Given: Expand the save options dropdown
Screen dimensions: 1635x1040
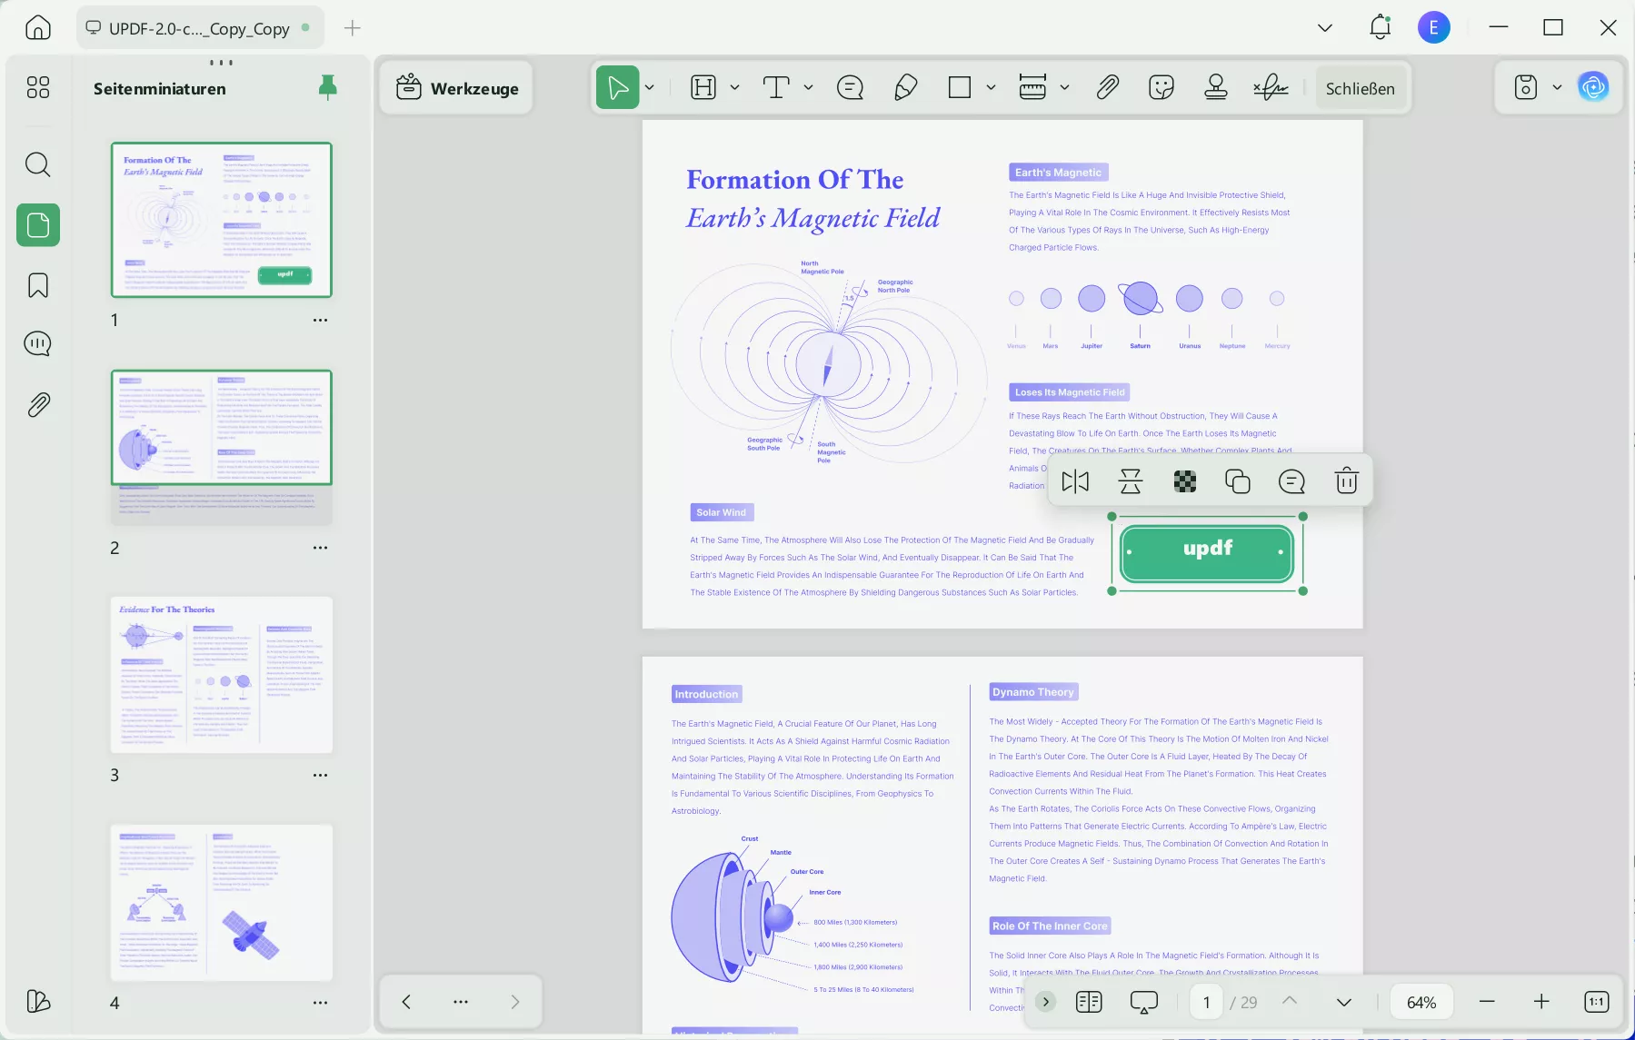Looking at the screenshot, I should click(x=1557, y=87).
